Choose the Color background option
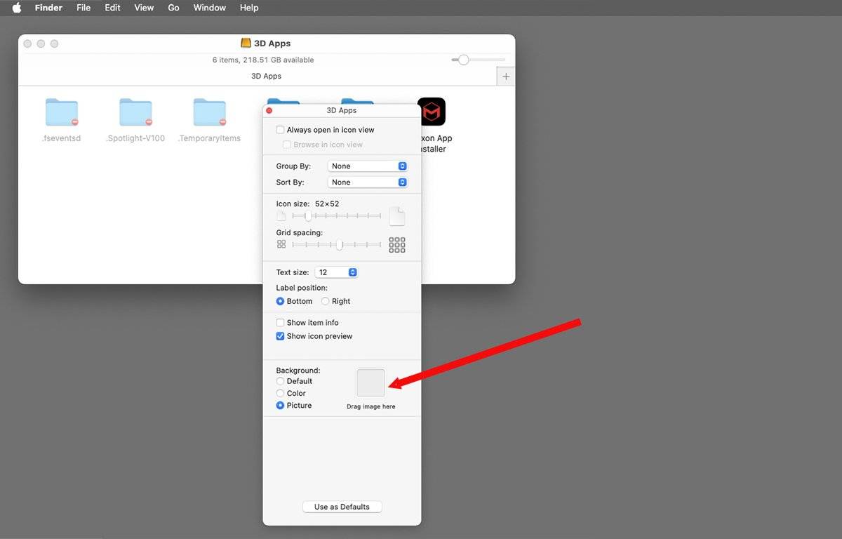The height and width of the screenshot is (539, 842). [x=281, y=393]
